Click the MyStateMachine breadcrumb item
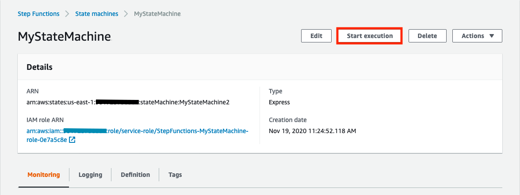Viewport: 520px width, 195px height. [x=157, y=14]
